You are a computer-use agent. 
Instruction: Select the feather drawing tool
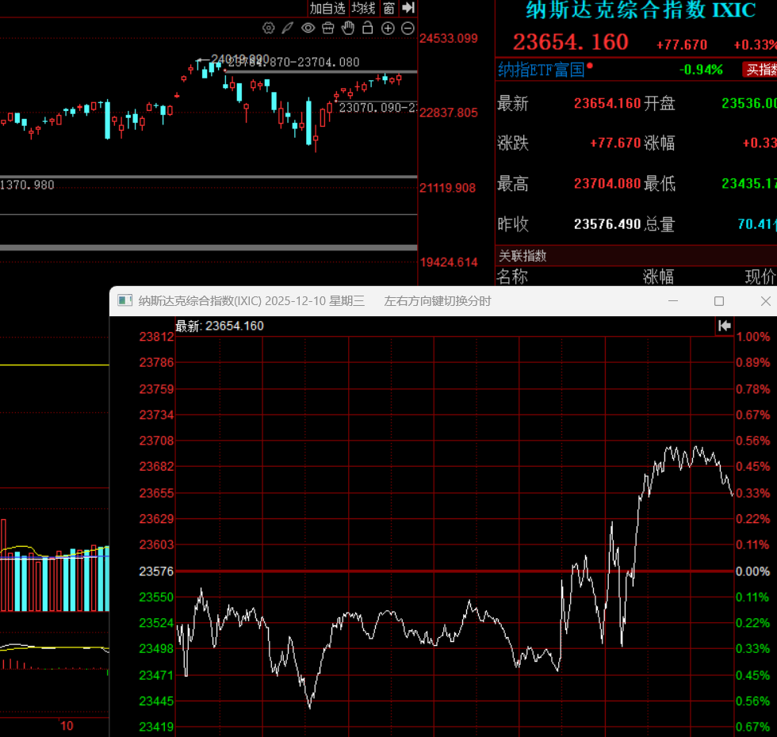(288, 29)
